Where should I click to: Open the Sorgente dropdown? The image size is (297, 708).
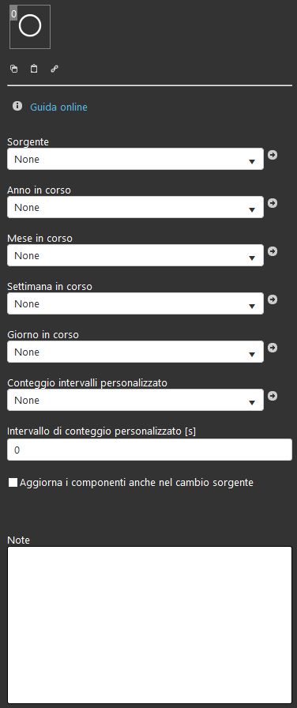pos(135,159)
